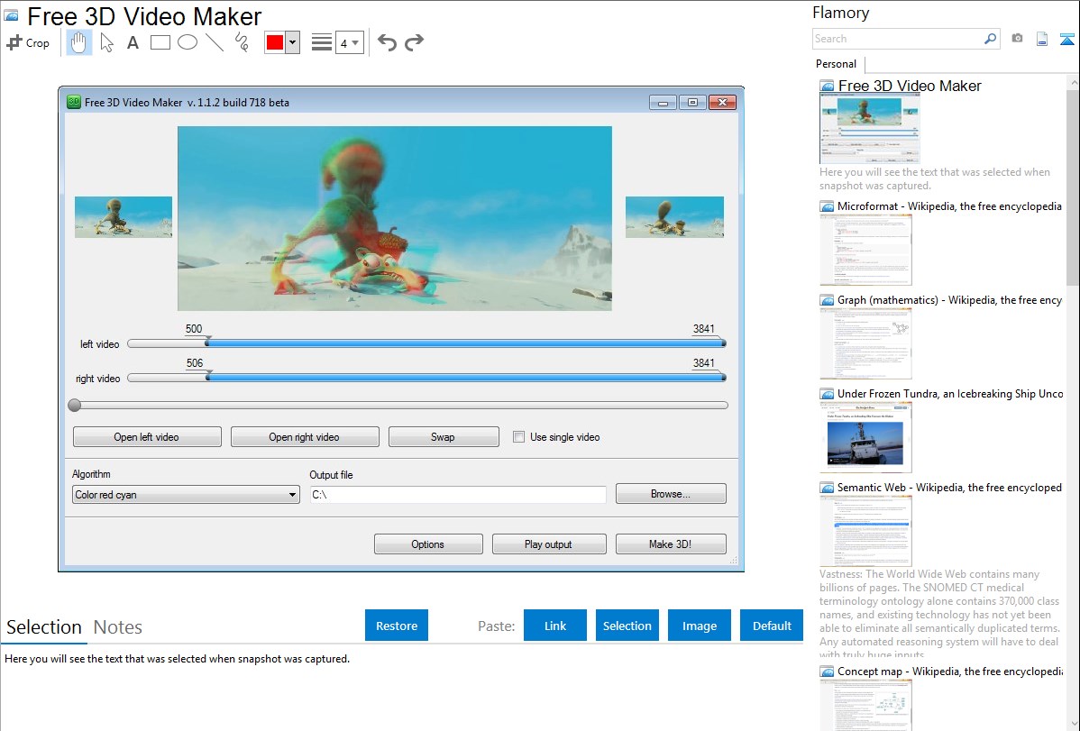This screenshot has height=731, width=1080.
Task: Click the Graph (mathematics) snapshot title
Action: pos(949,300)
